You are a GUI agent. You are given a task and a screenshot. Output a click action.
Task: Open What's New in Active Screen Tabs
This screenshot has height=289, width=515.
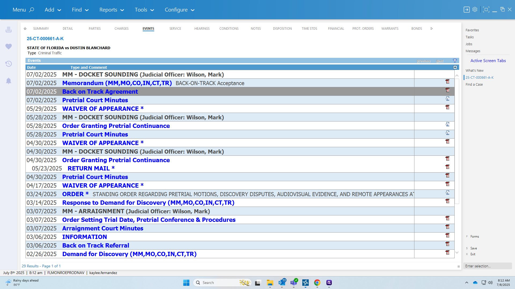click(474, 71)
